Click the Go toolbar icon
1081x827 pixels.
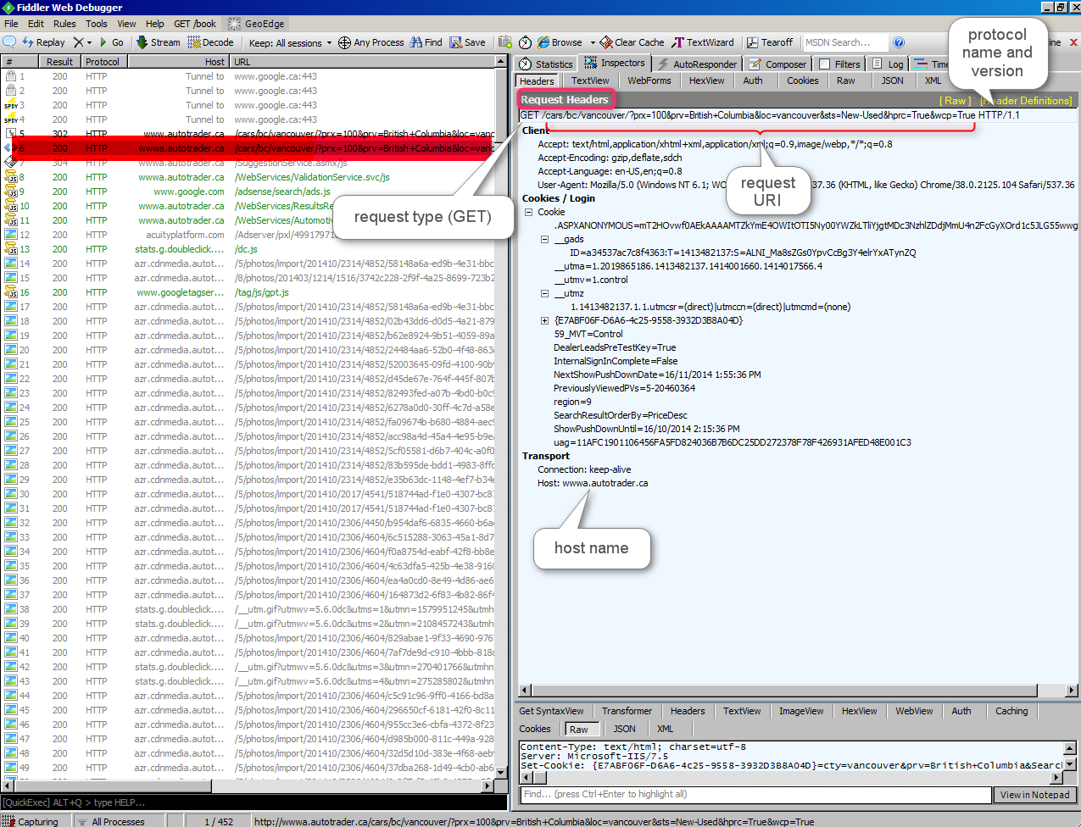pos(112,42)
